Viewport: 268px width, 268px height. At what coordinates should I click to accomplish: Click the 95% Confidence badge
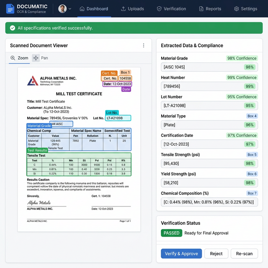tap(242, 97)
